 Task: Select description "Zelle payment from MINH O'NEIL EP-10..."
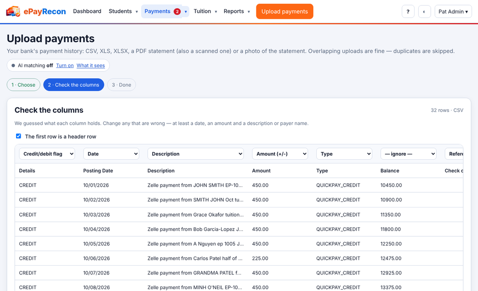click(195, 287)
